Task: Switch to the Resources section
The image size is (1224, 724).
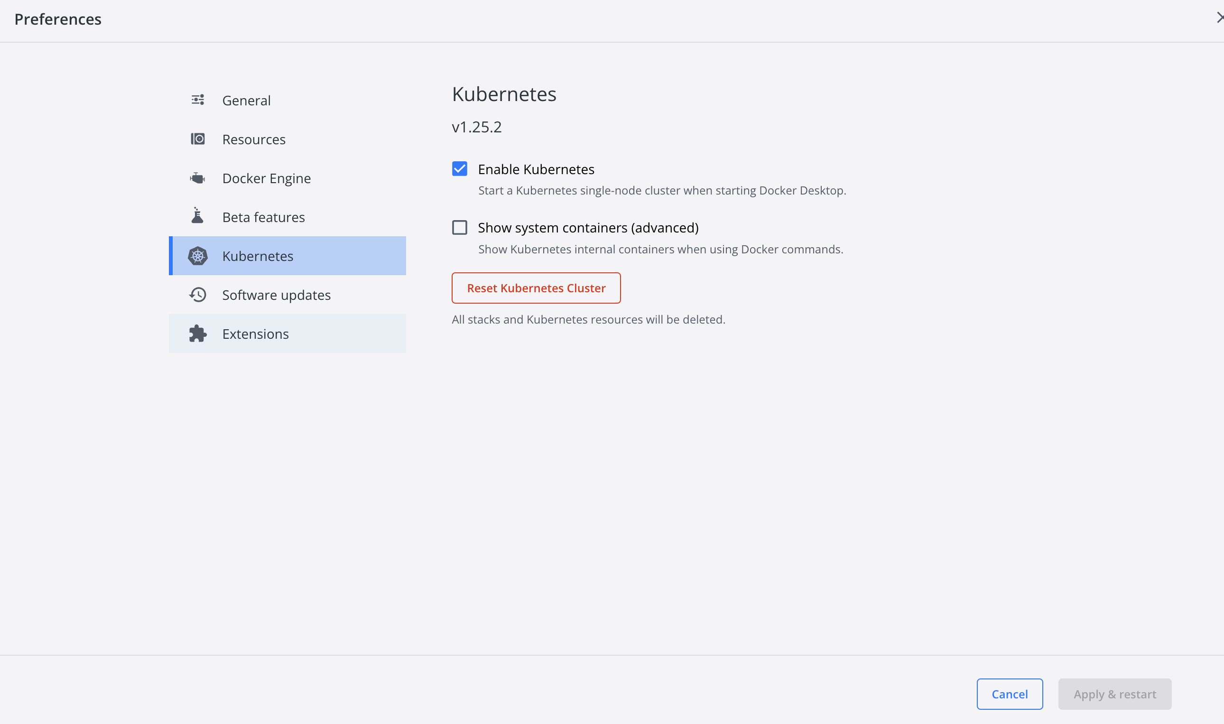Action: (254, 139)
